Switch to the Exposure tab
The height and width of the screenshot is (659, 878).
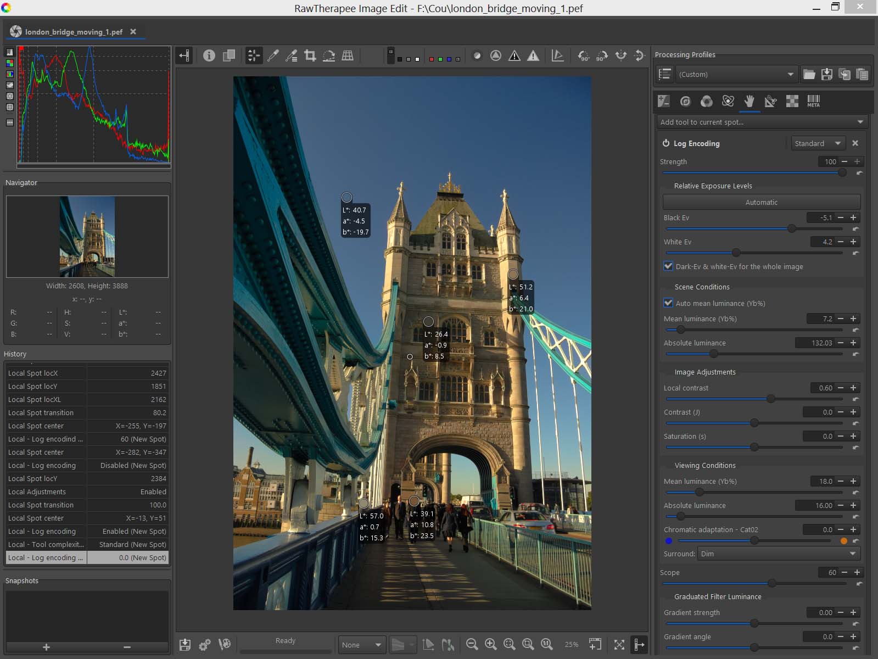pyautogui.click(x=664, y=101)
